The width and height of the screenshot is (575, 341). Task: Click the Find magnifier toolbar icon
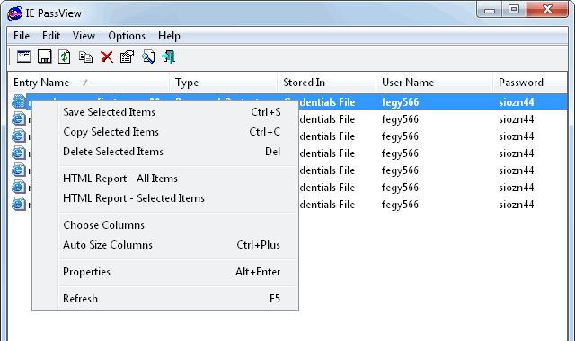(x=148, y=57)
